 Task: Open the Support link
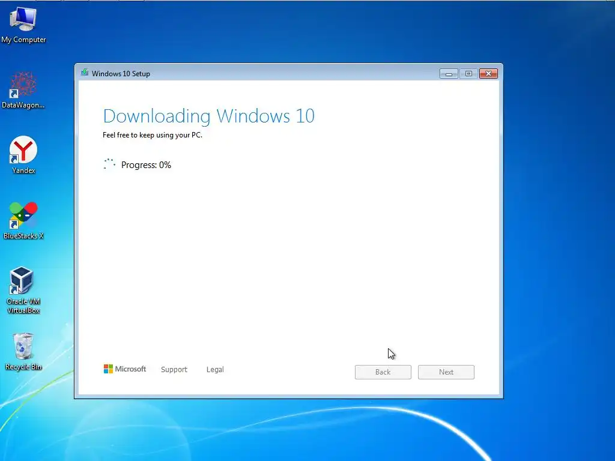[x=174, y=369]
